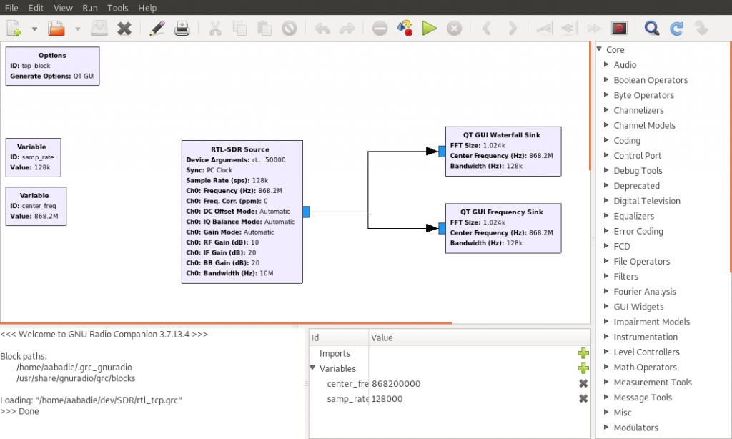Expand Fourier Analysis category

(606, 291)
